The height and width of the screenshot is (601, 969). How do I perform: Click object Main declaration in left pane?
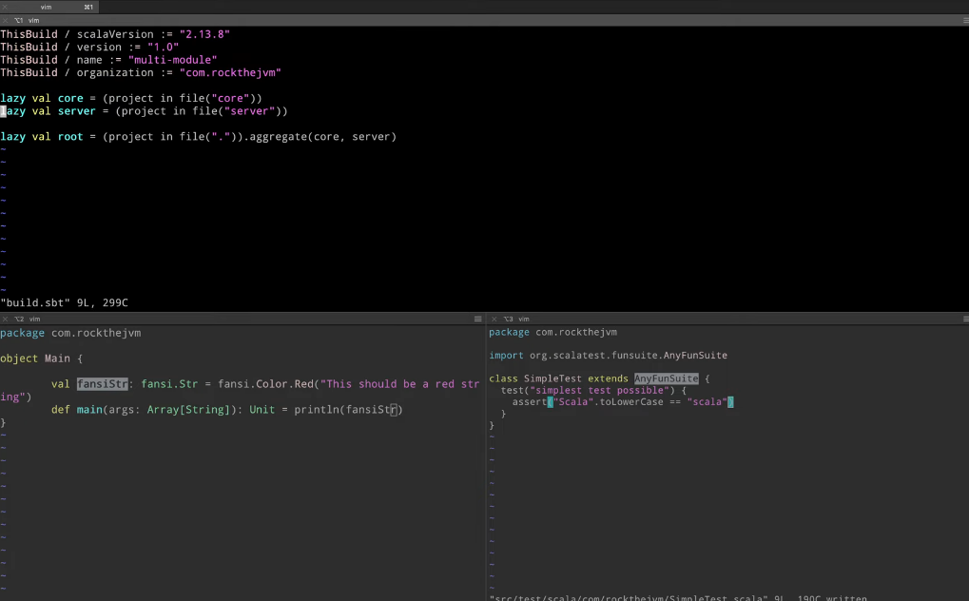pos(35,359)
